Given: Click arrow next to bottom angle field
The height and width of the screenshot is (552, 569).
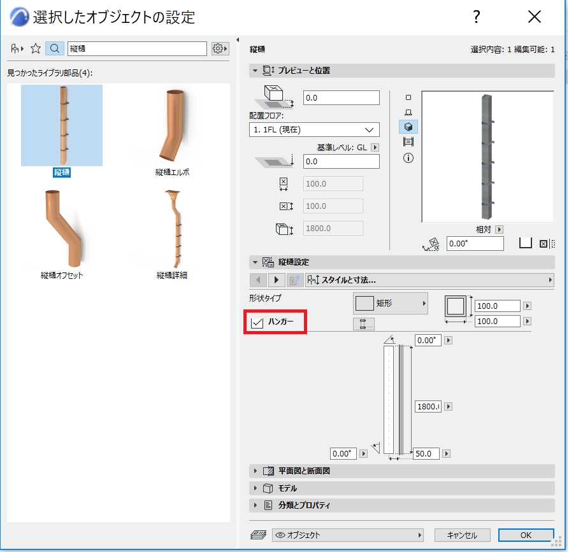Looking at the screenshot, I should pyautogui.click(x=364, y=454).
